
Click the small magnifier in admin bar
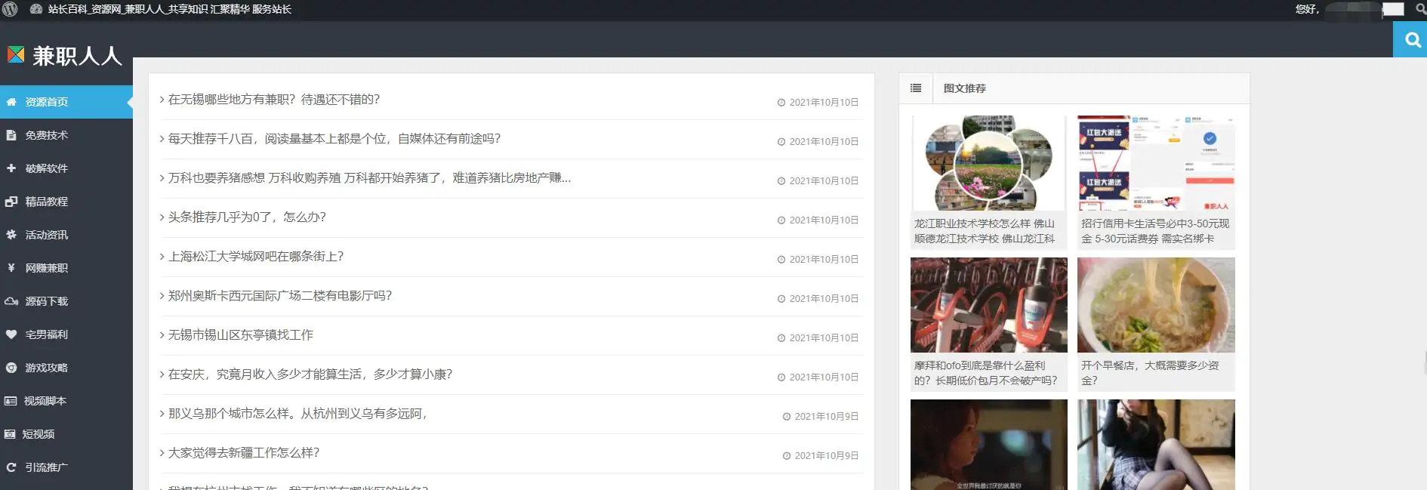click(1420, 9)
